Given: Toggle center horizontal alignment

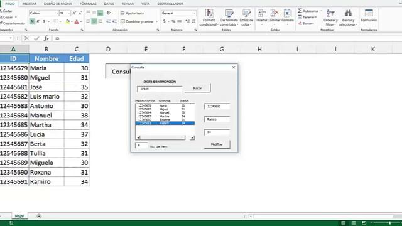Looking at the screenshot, I should coord(94,21).
